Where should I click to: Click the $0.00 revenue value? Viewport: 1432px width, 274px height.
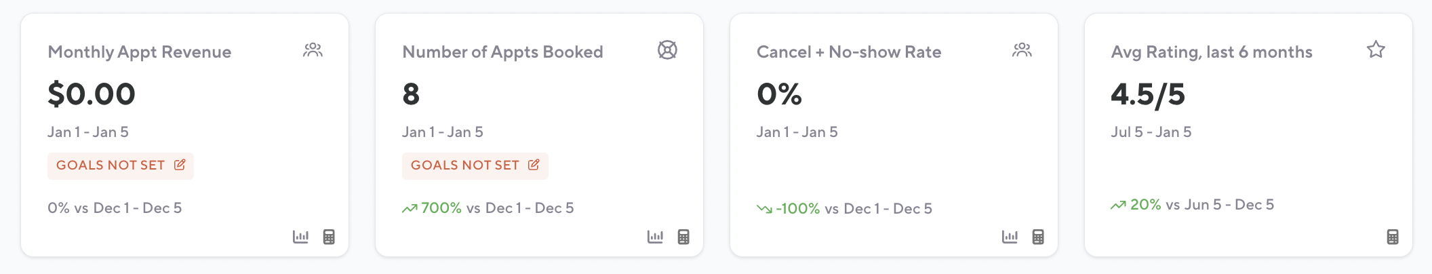[92, 94]
